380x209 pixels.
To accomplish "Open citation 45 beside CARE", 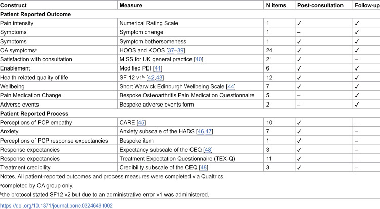I will click(x=141, y=122).
